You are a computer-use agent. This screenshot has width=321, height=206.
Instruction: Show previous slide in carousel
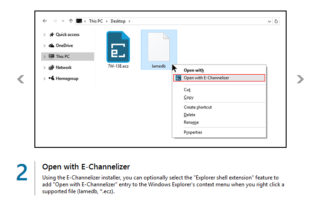(x=21, y=79)
